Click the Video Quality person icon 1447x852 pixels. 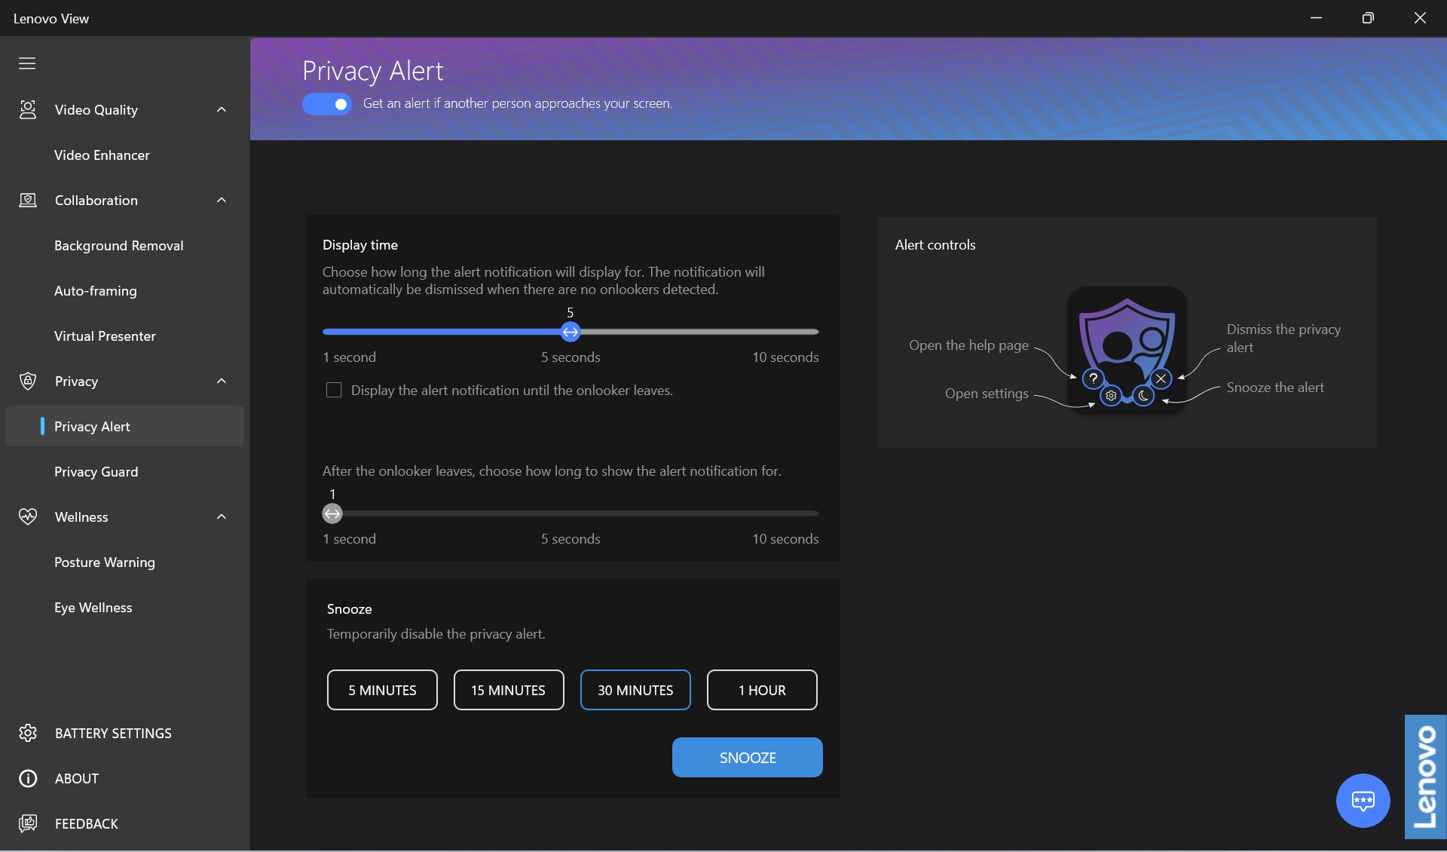[x=28, y=110]
